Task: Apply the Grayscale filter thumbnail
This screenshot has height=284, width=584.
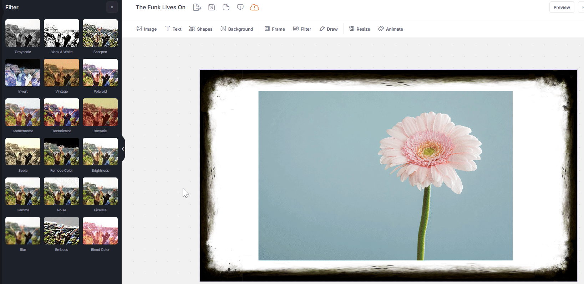Action: tap(23, 33)
